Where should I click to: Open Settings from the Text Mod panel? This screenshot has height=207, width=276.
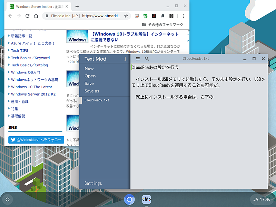92,183
